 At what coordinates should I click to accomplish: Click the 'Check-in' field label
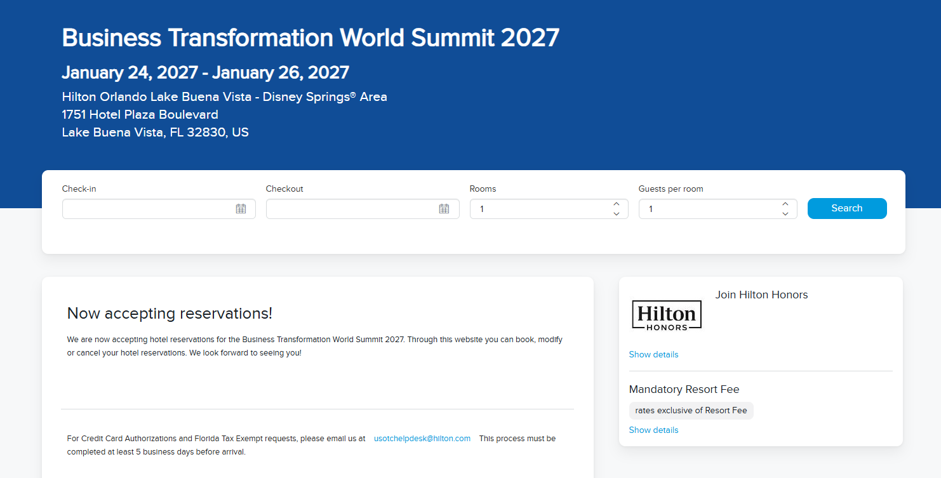(x=79, y=189)
